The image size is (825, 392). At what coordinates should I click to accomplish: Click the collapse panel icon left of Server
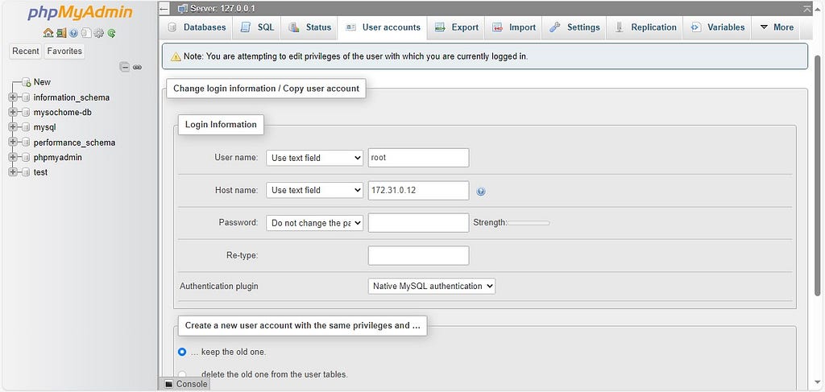(x=164, y=8)
